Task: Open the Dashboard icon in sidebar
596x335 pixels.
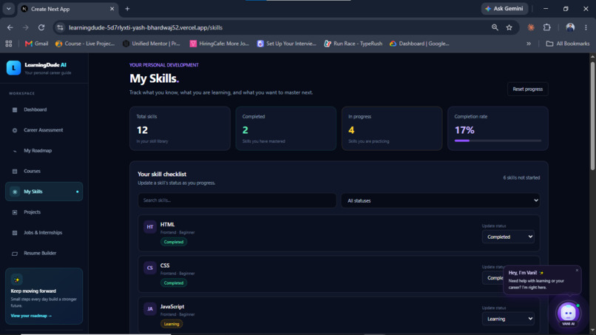Action: click(x=15, y=110)
